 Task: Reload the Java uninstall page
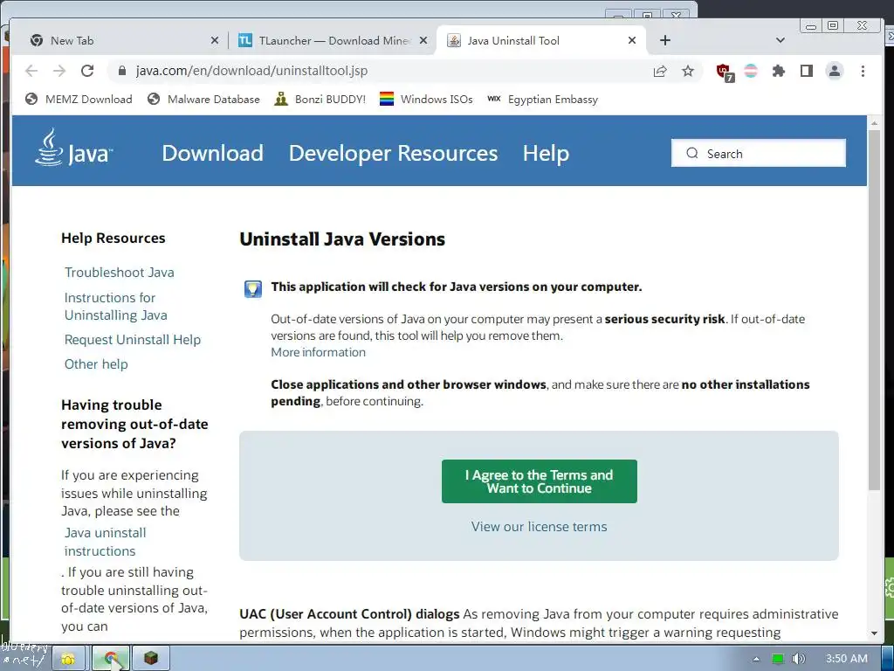(87, 71)
